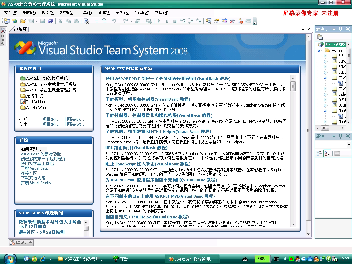Open Object Browser from toolbar icon
Screen dimensions: 352x264
pyautogui.click(x=224, y=21)
